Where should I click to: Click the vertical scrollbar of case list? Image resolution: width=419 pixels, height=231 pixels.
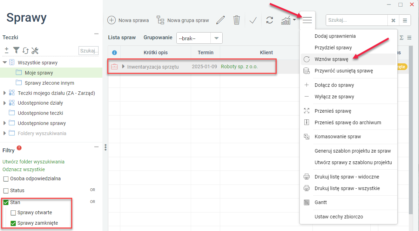pos(411,131)
